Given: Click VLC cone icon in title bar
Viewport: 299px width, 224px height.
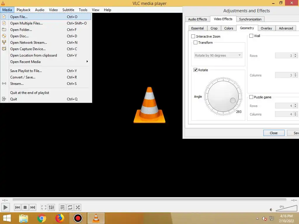Looking at the screenshot, I should click(x=3, y=3).
